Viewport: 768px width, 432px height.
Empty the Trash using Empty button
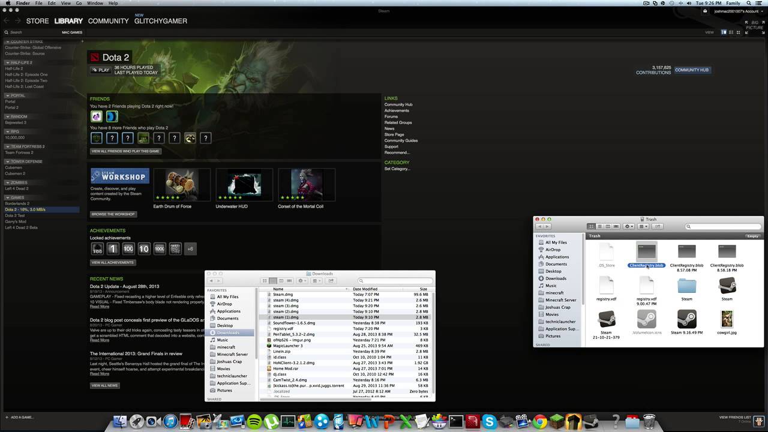click(x=752, y=236)
